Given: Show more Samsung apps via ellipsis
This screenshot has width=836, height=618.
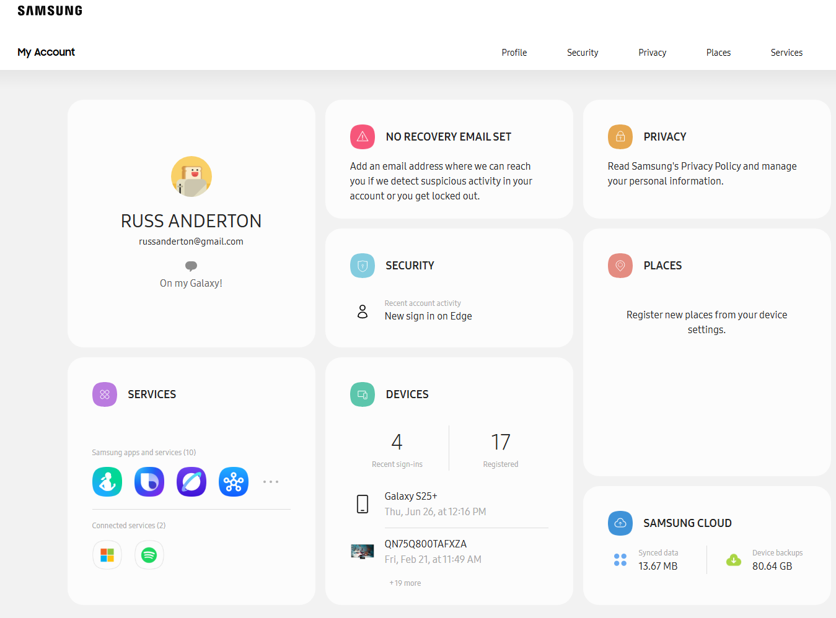Looking at the screenshot, I should (x=271, y=482).
